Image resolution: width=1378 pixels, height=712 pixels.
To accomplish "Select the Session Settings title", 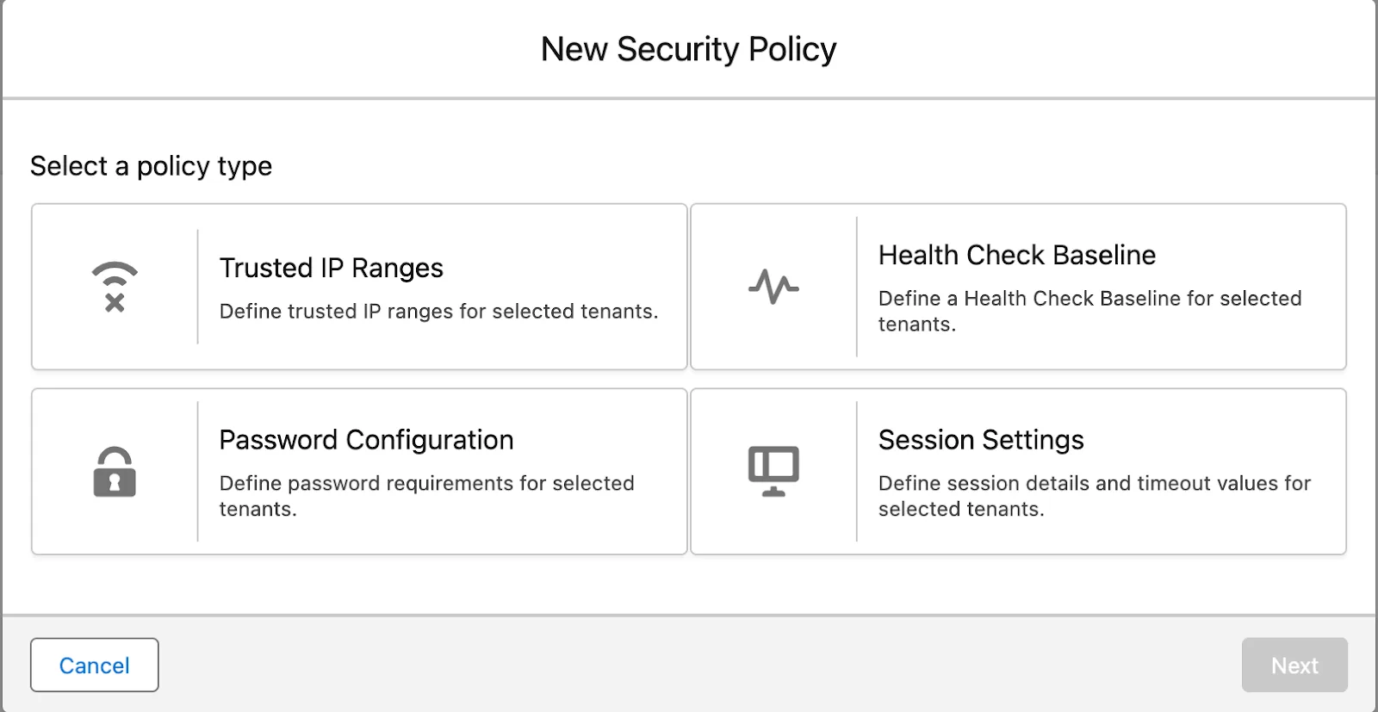I will tap(981, 441).
